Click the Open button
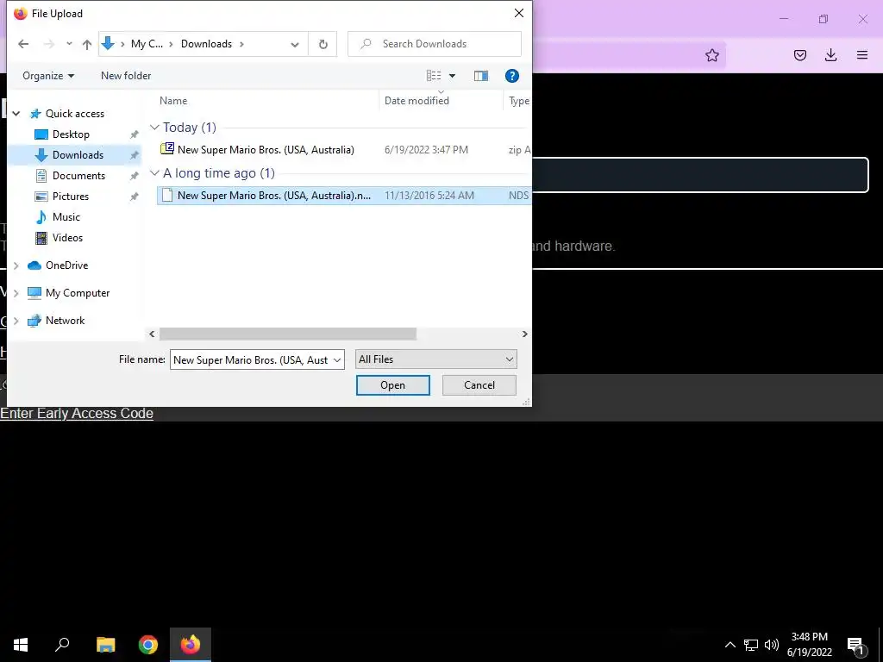Viewport: 883px width, 662px height. (392, 385)
